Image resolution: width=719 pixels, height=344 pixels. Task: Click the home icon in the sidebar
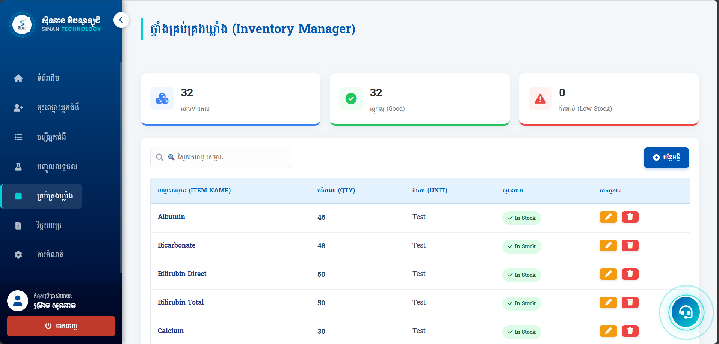(18, 78)
